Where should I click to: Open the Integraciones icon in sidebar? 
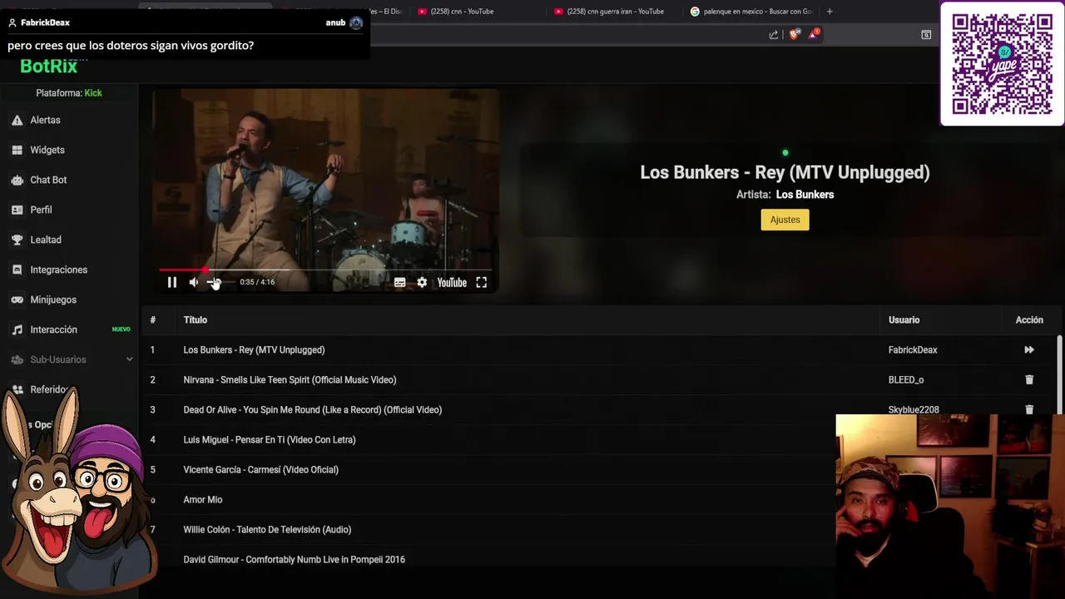coord(17,270)
